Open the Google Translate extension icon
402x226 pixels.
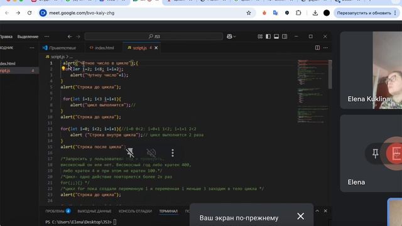276,13
